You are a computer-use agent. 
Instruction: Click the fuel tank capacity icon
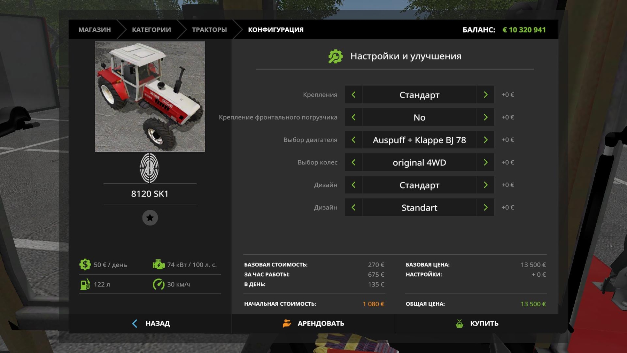tap(85, 284)
